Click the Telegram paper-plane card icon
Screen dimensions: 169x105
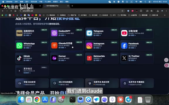(89, 33)
